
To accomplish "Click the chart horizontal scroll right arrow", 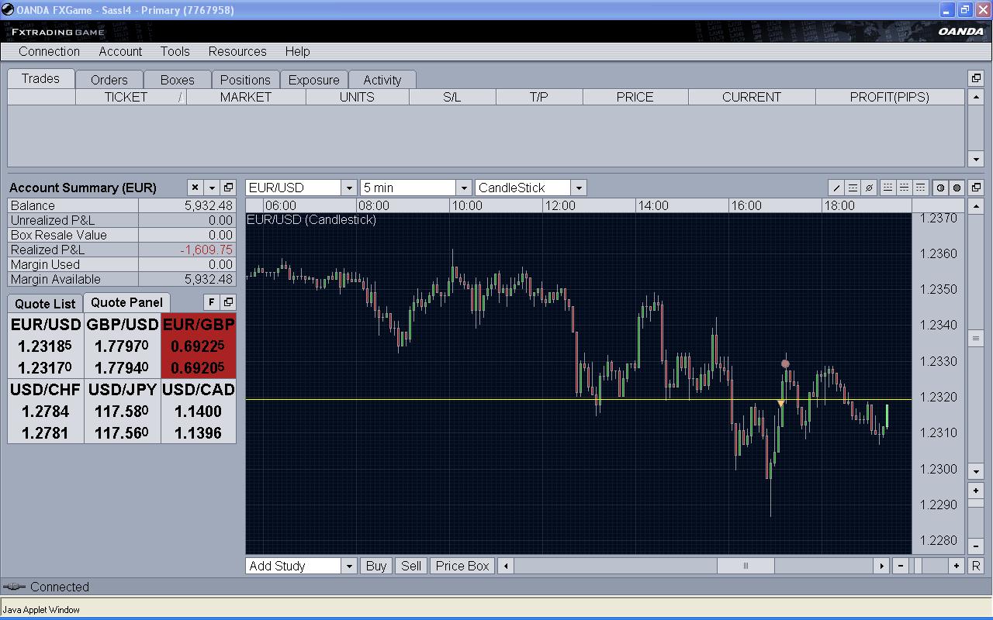I will click(x=881, y=566).
